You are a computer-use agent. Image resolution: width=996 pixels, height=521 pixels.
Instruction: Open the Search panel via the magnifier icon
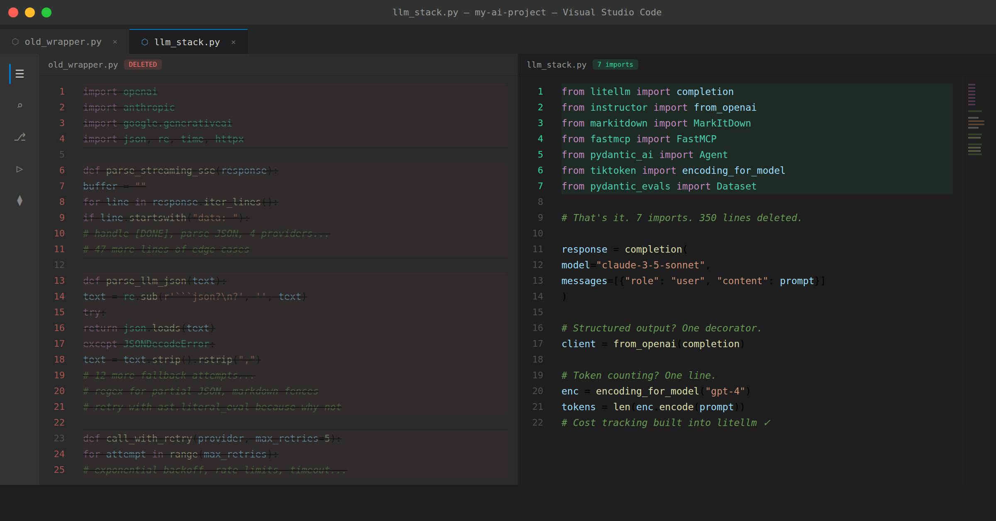(19, 106)
